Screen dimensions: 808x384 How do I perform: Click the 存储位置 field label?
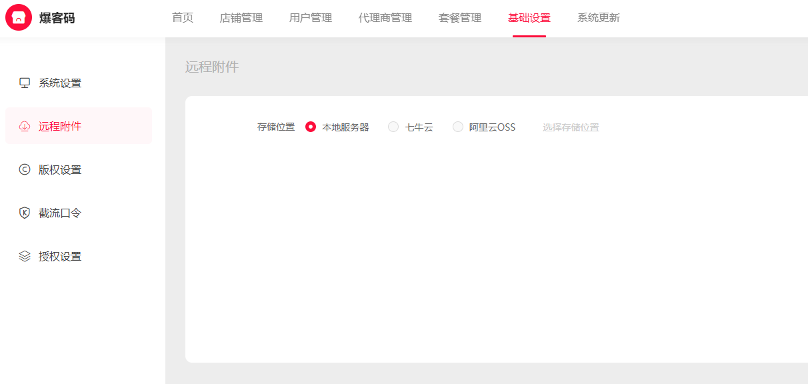[x=276, y=127]
